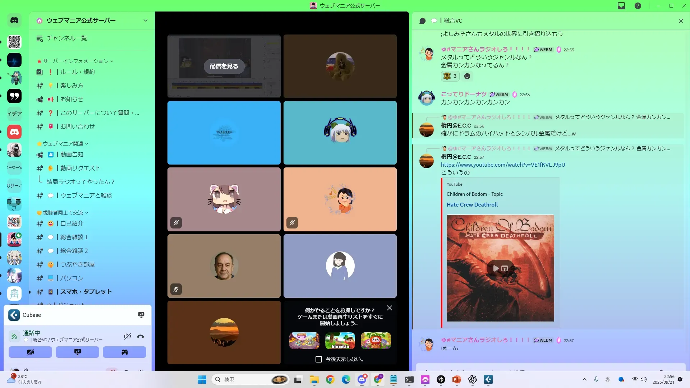Toggle noise suppression icon in call panel
The height and width of the screenshot is (388, 690).
(127, 337)
